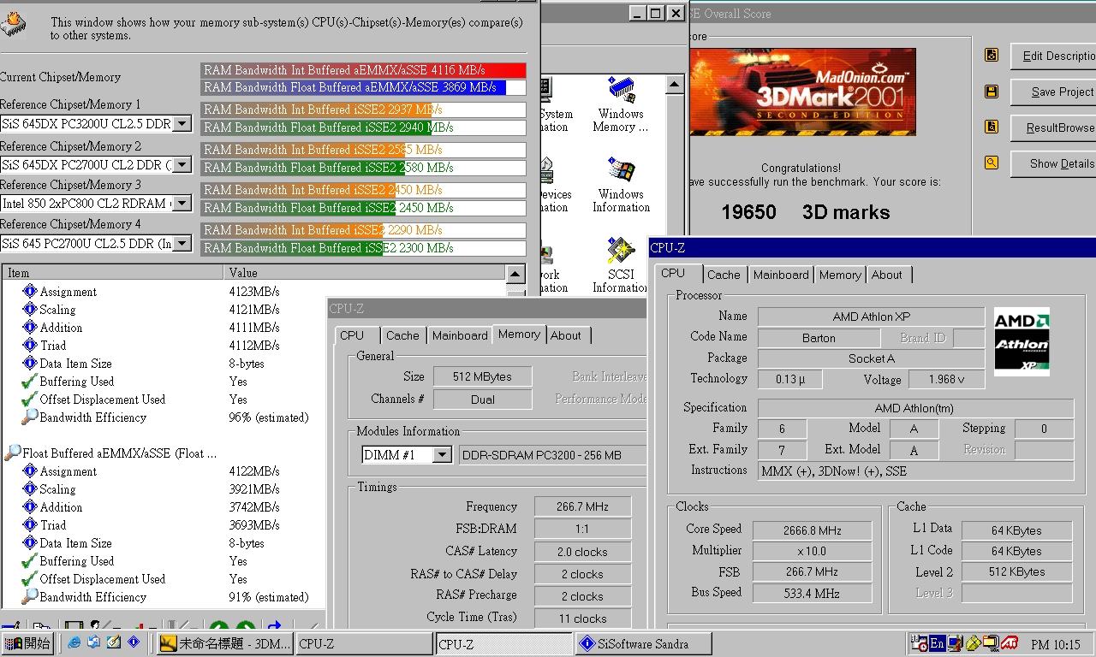Viewport: 1096px width, 657px height.
Task: Click the CAS# Latency 2.0 clocks field
Action: coord(582,552)
